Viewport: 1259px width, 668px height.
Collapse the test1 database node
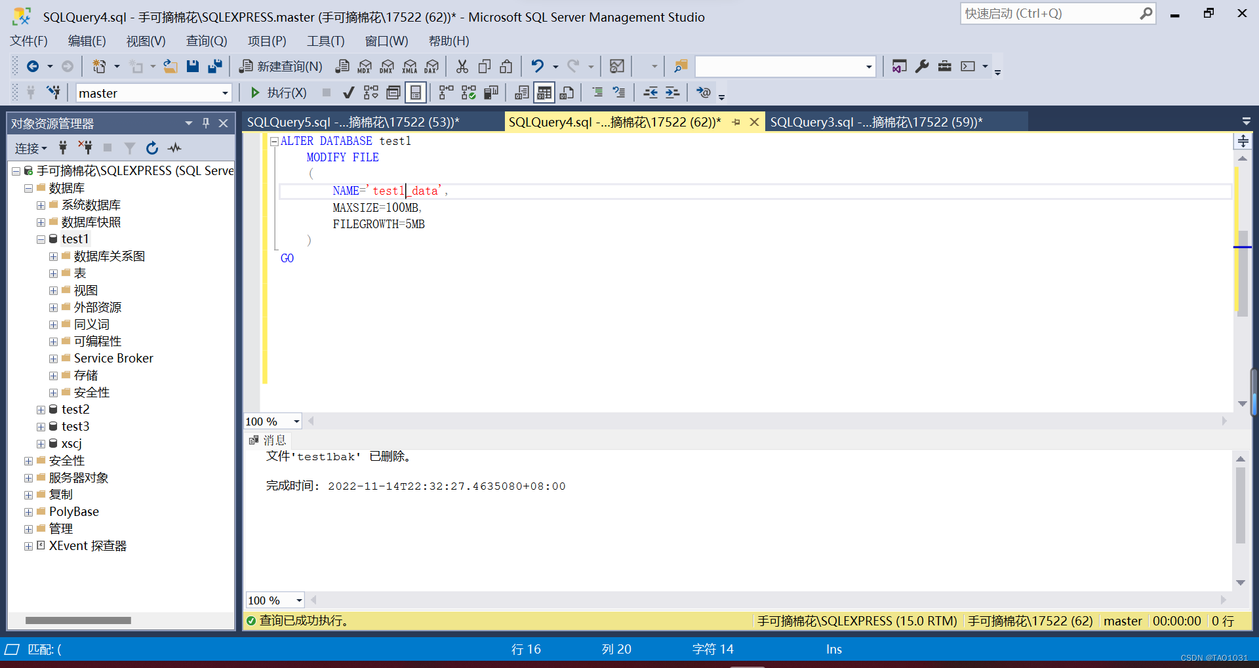click(41, 239)
